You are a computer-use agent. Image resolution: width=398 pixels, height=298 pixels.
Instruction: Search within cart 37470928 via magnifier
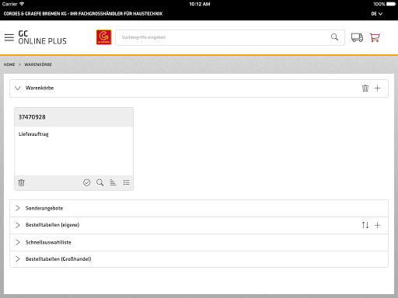tap(100, 182)
